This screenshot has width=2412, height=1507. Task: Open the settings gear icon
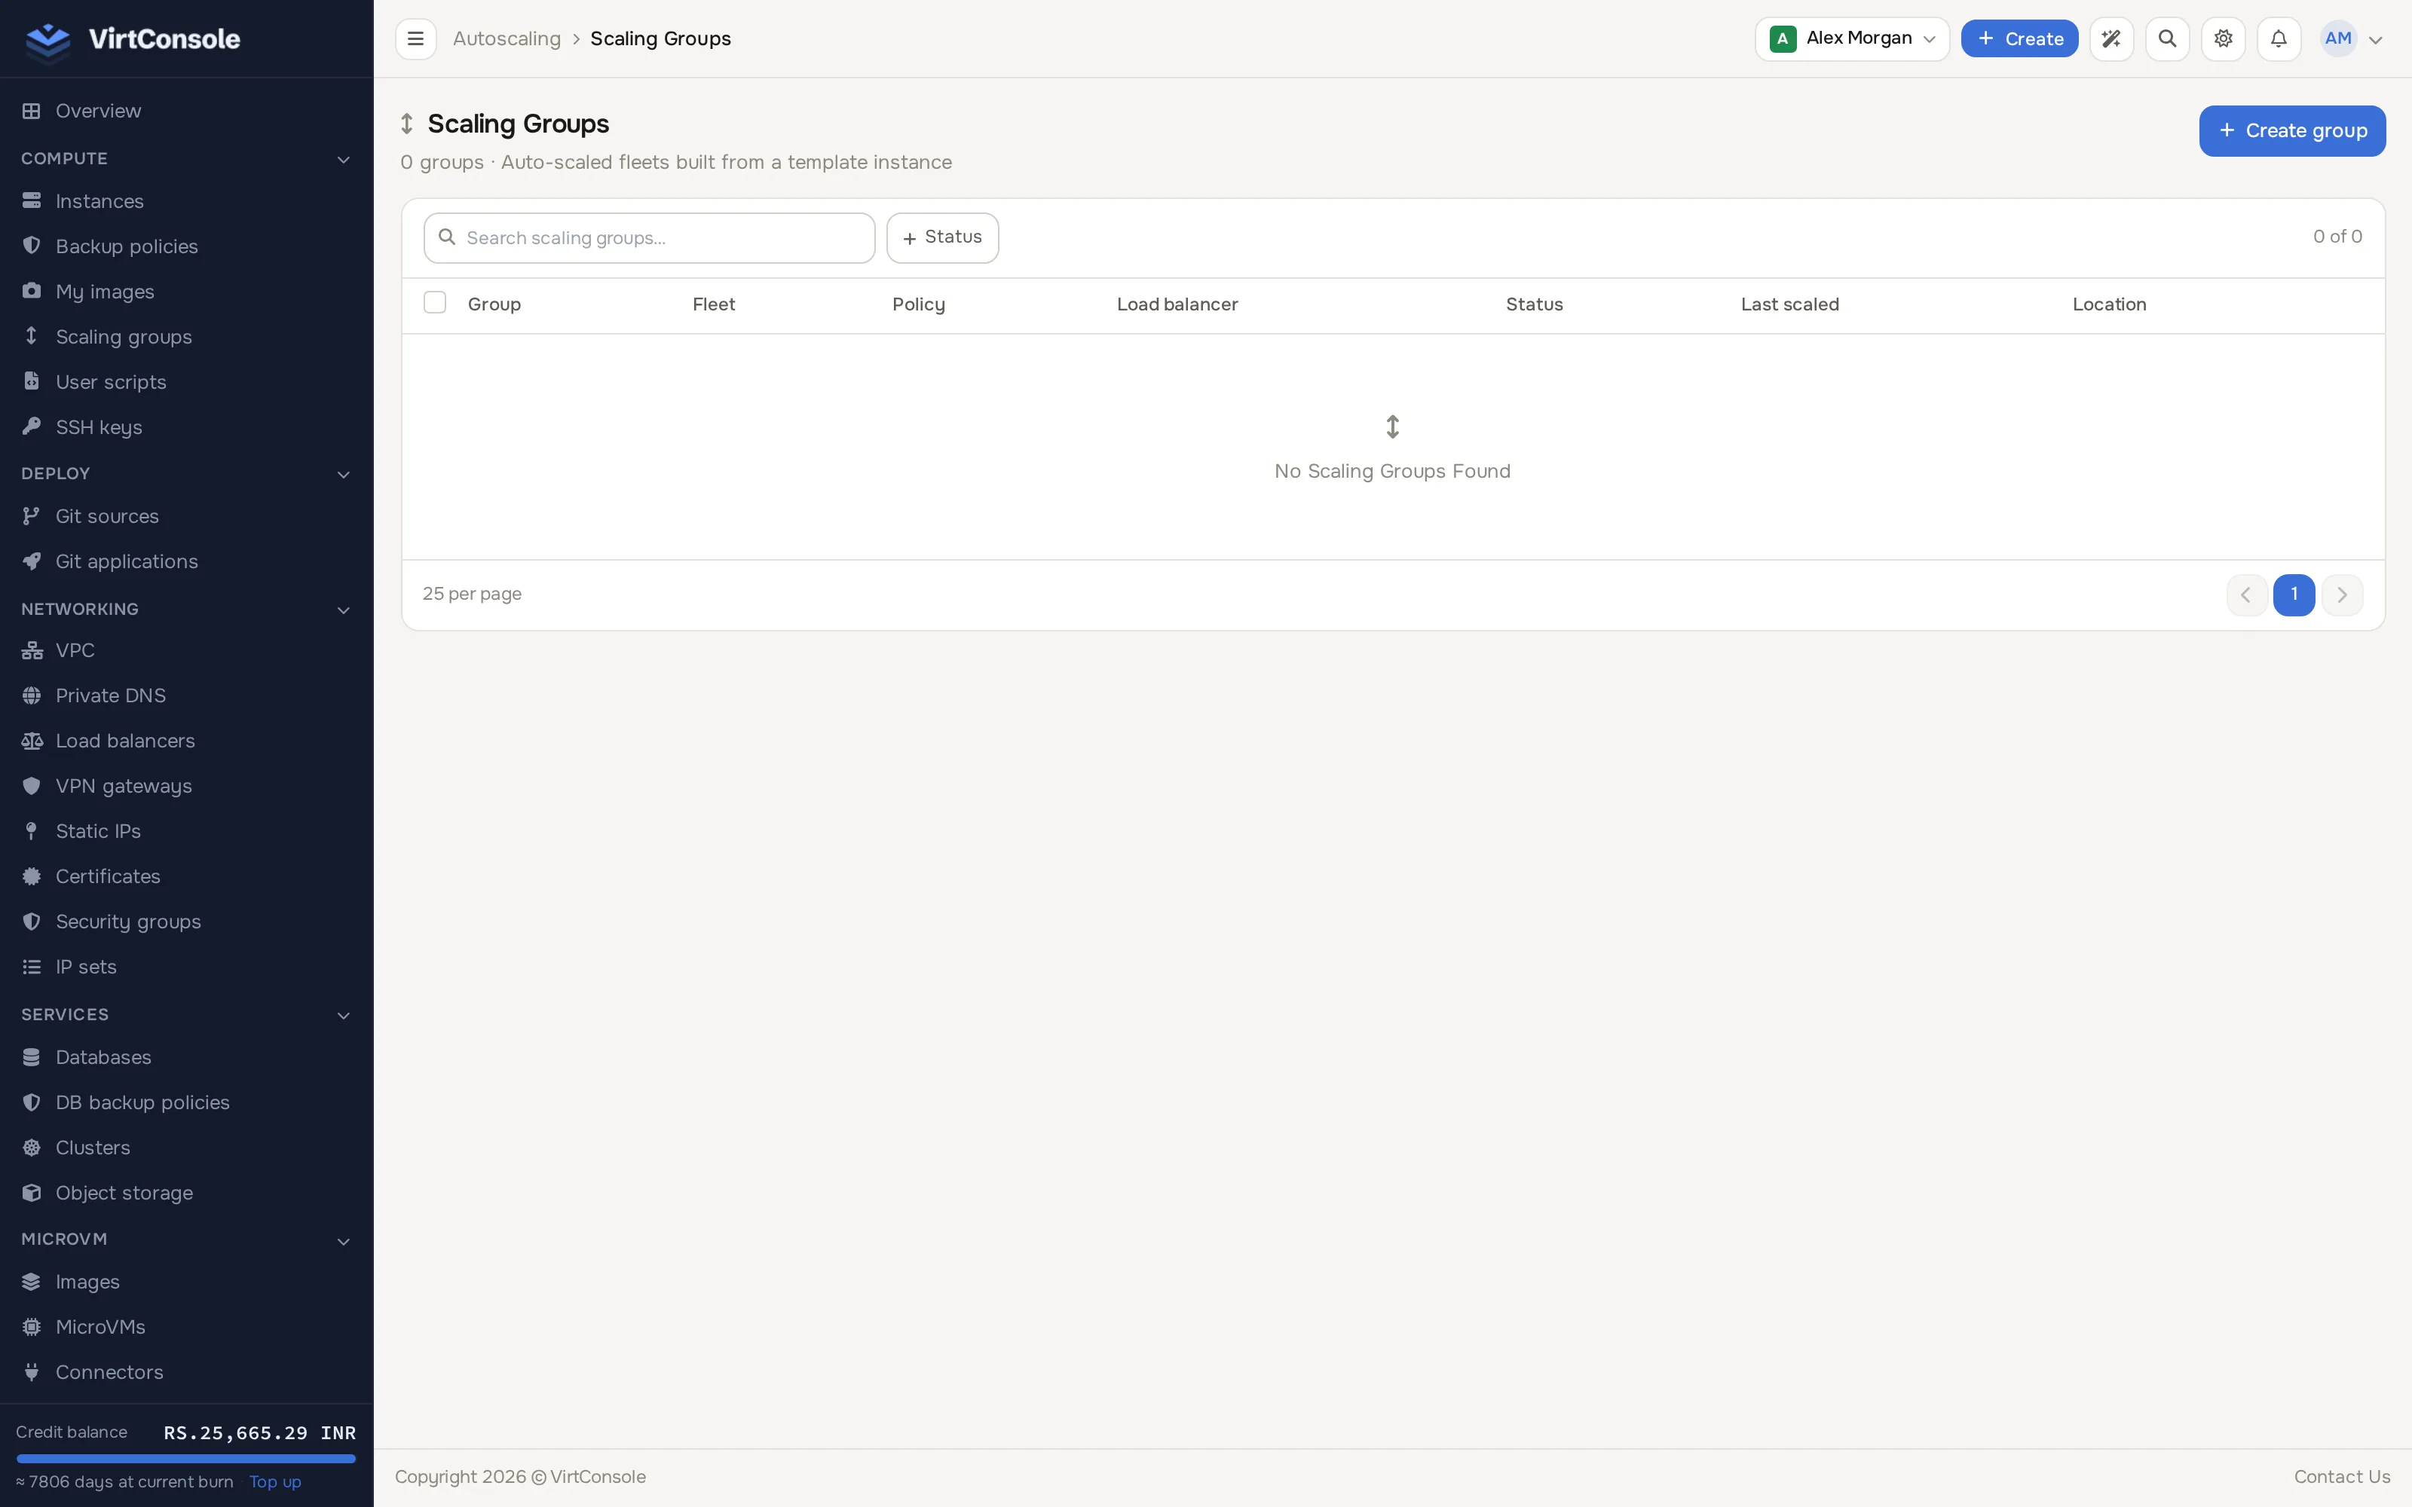click(x=2223, y=39)
